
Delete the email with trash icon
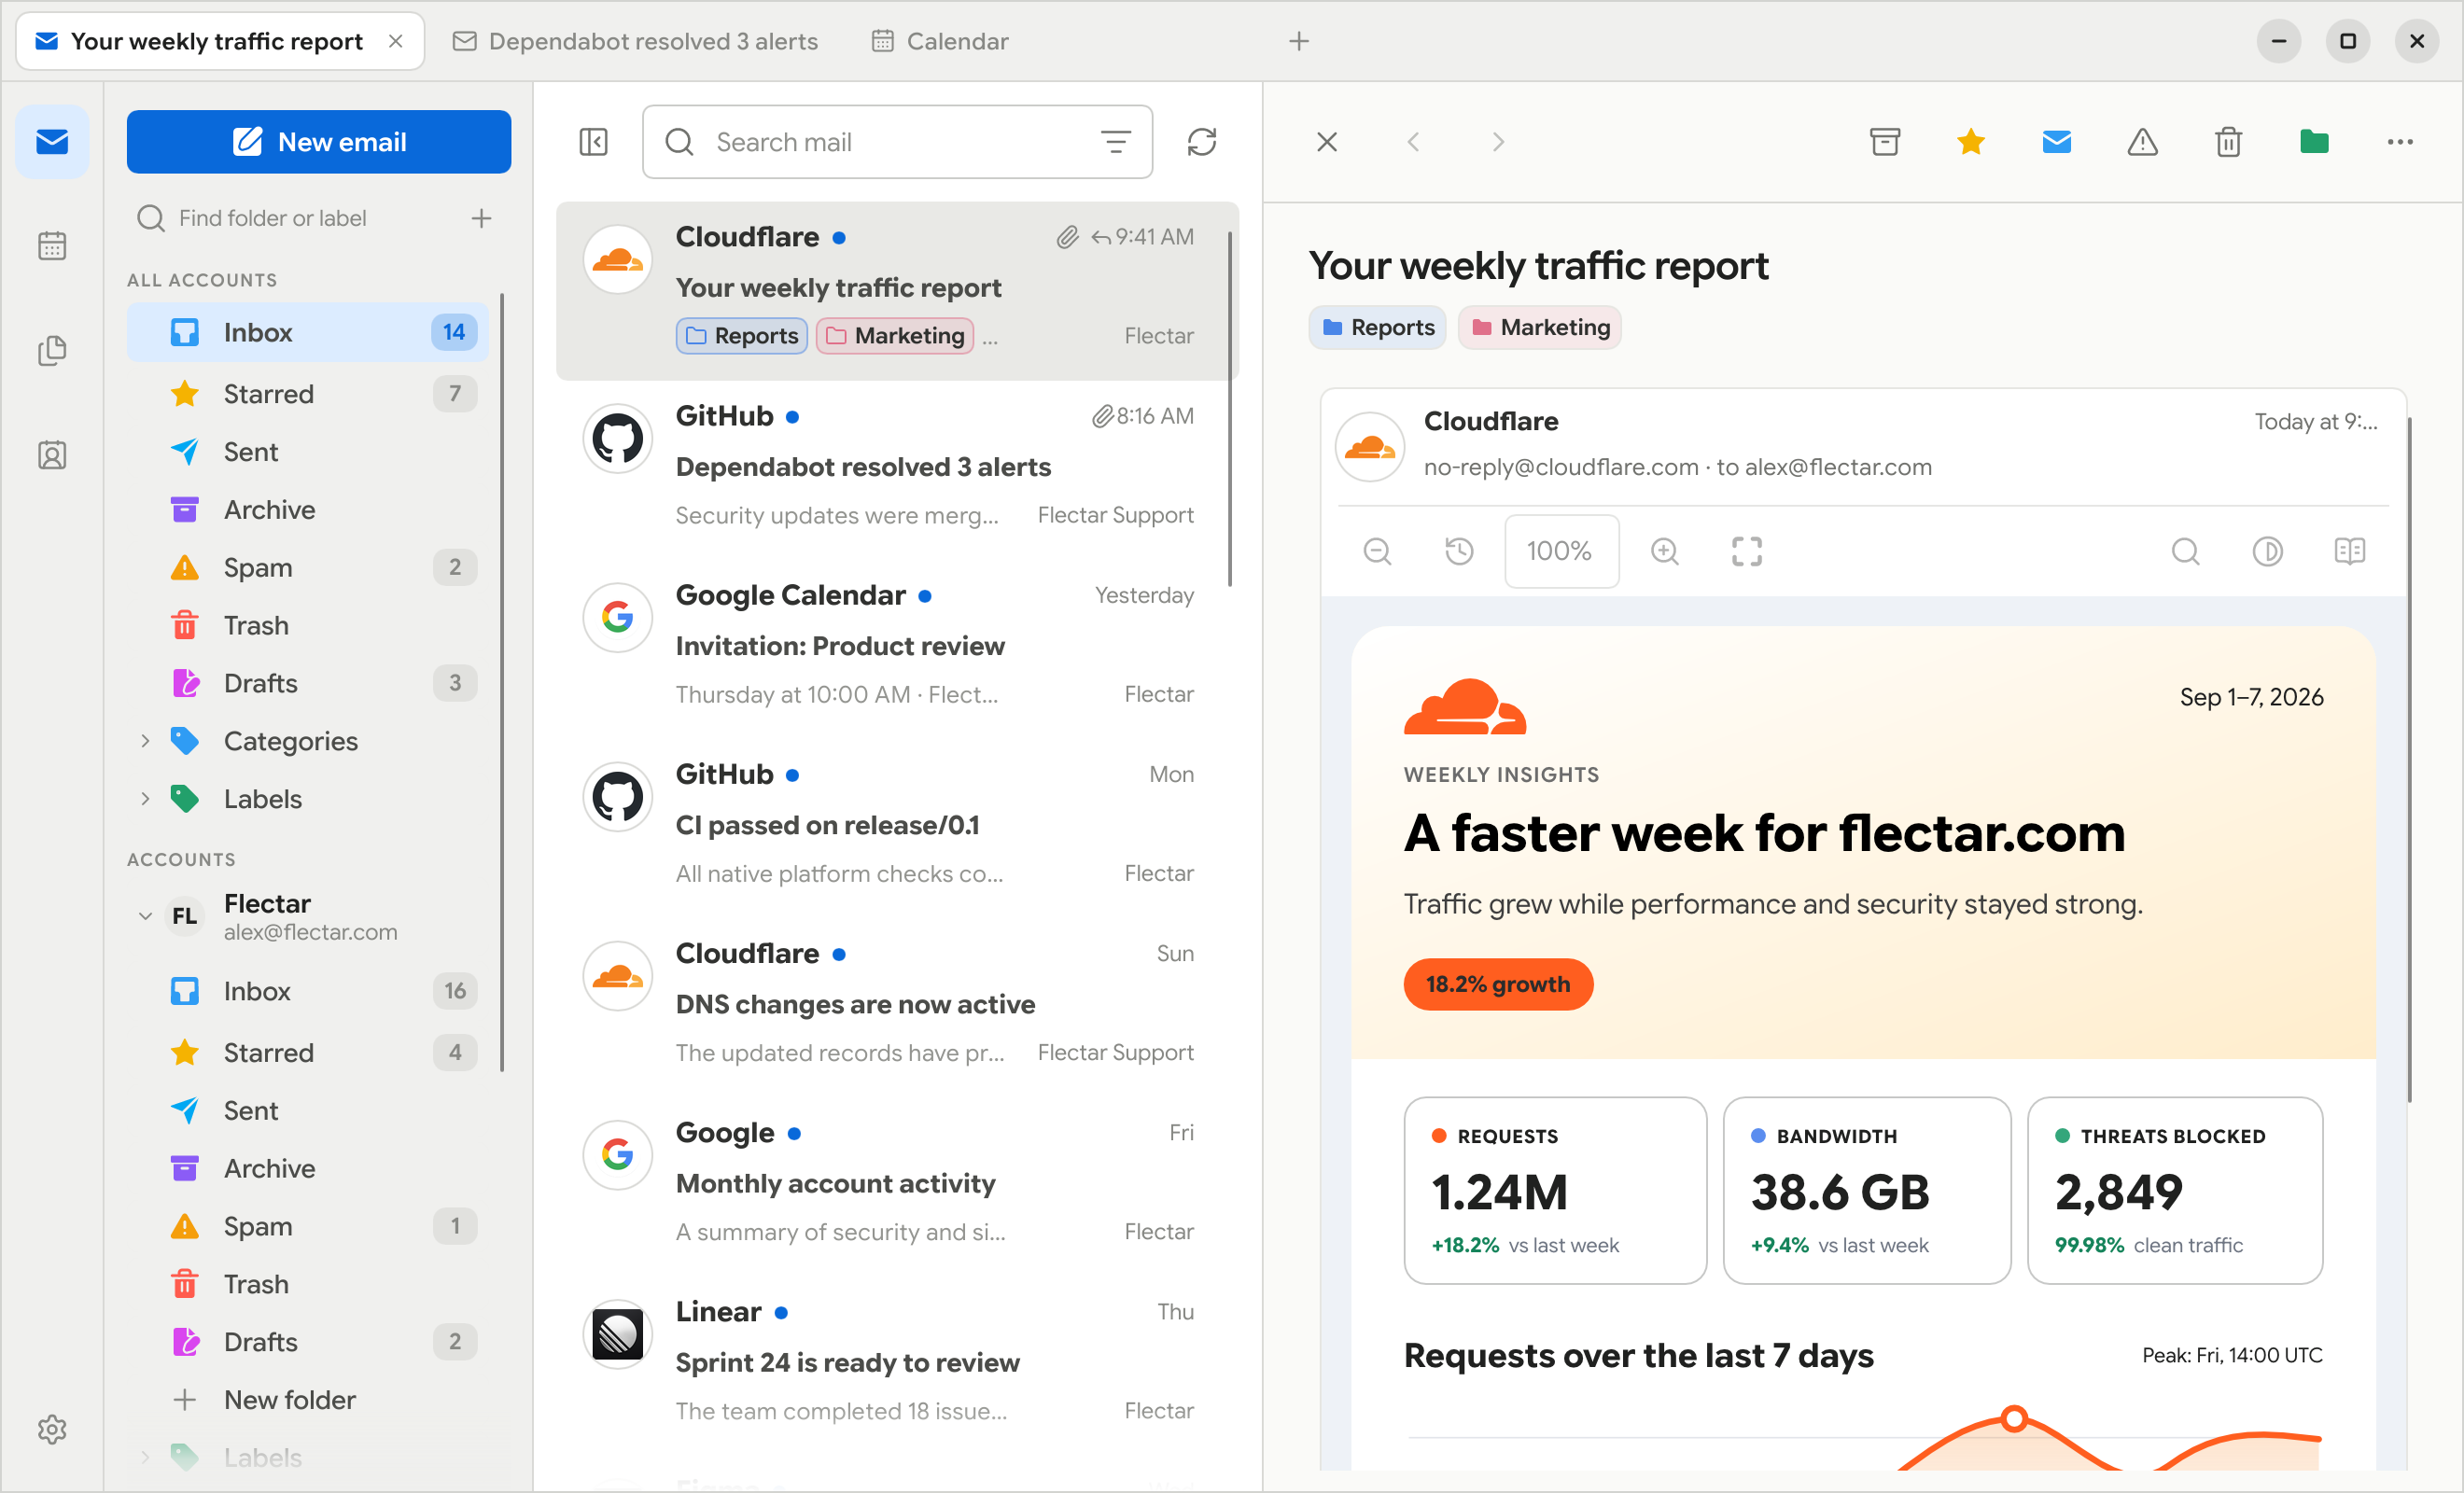(x=2228, y=142)
